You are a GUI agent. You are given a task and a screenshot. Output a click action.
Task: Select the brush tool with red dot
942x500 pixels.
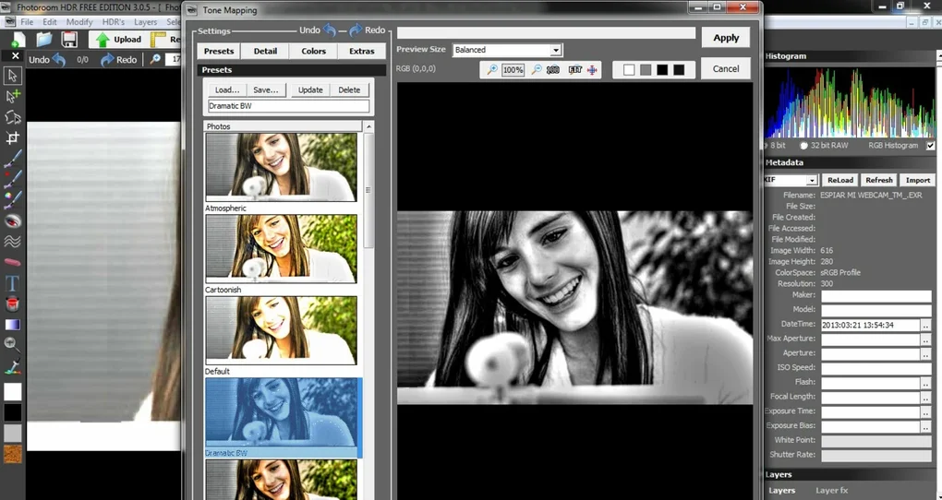[x=13, y=179]
